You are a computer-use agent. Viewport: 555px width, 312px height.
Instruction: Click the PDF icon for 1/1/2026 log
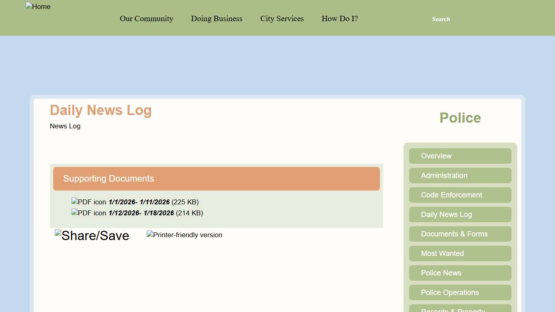(89, 202)
